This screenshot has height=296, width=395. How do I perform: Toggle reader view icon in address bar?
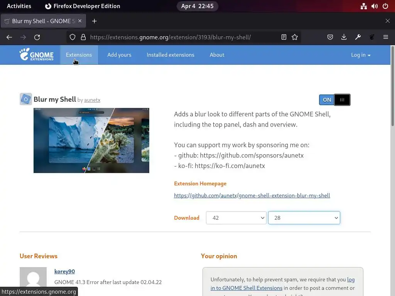coord(284,37)
